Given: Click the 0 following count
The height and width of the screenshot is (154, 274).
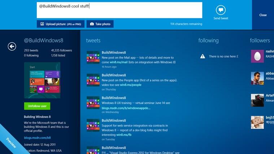Looking at the screenshot, I should tap(31, 55).
